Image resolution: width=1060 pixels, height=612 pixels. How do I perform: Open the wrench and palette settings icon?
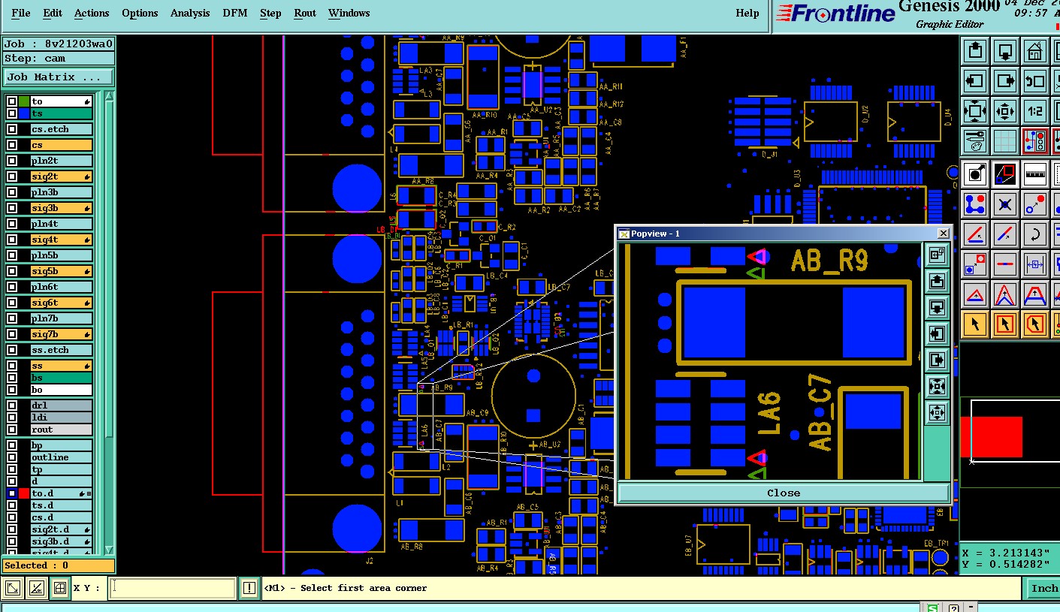(975, 141)
